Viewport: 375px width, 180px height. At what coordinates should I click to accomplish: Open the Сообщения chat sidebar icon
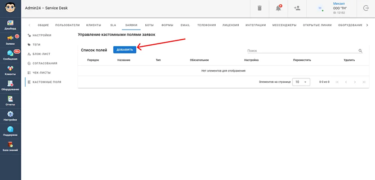coord(10,53)
